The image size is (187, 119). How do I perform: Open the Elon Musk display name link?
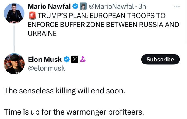[x=45, y=59]
